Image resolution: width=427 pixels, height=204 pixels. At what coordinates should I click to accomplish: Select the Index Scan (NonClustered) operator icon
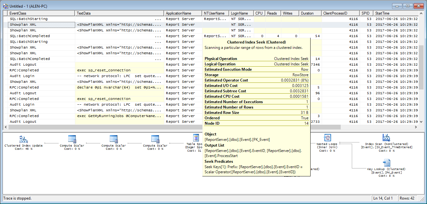tap(386, 138)
